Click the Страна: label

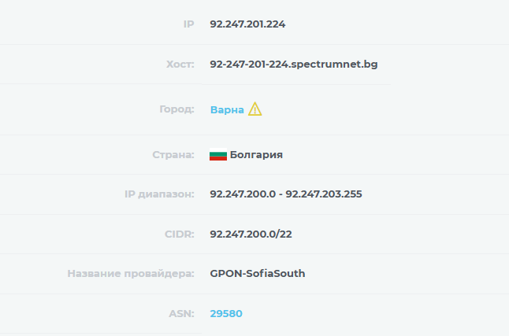pyautogui.click(x=173, y=155)
